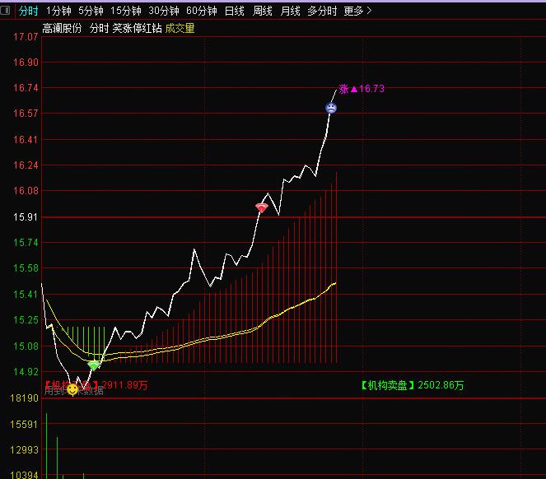
Task: Click the 涨▲16.73 price label
Action: 362,89
